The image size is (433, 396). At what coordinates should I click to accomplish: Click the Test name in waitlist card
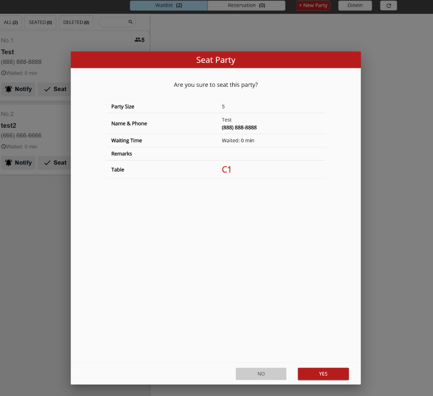[x=8, y=52]
